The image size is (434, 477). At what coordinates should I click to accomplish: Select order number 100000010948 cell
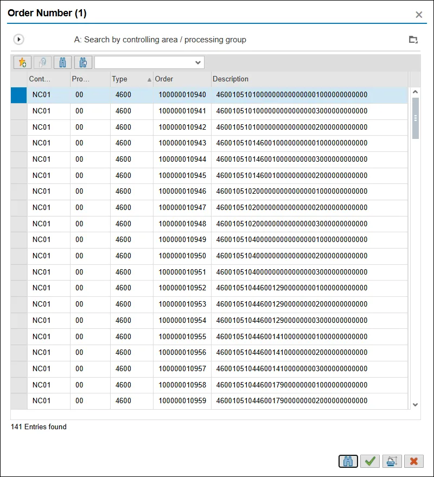[x=182, y=224]
